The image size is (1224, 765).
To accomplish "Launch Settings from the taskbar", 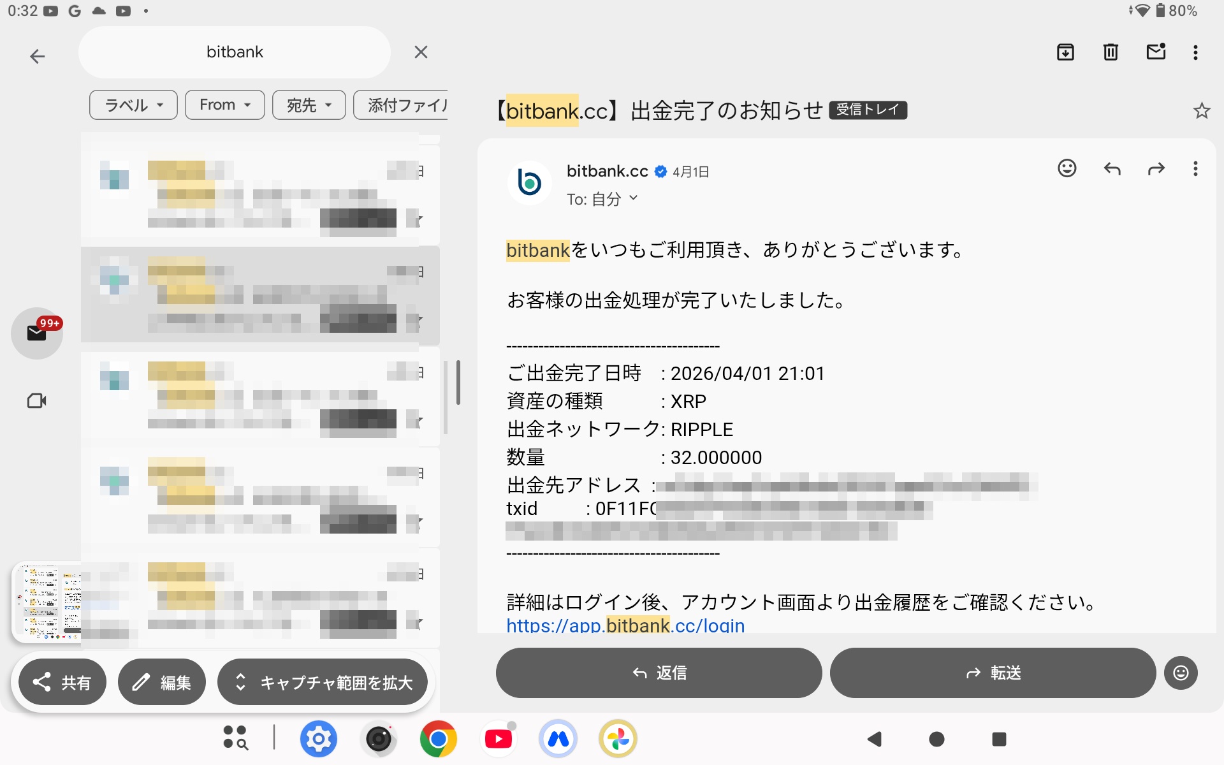I will coord(318,739).
